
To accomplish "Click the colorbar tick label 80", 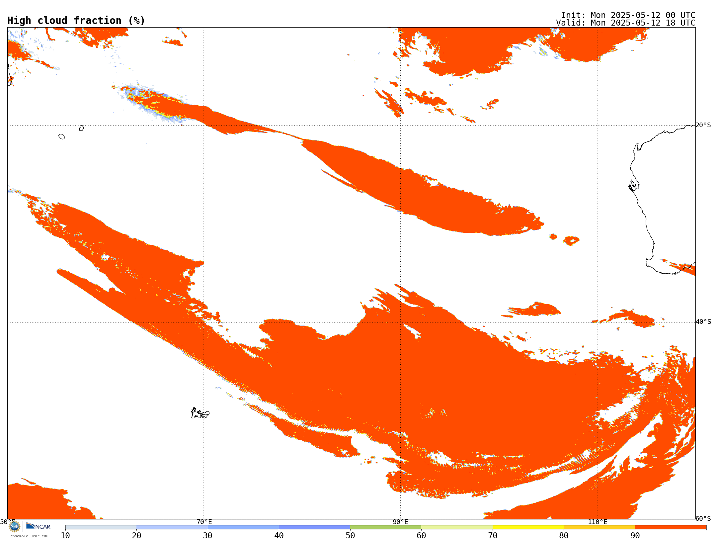I will [x=564, y=536].
